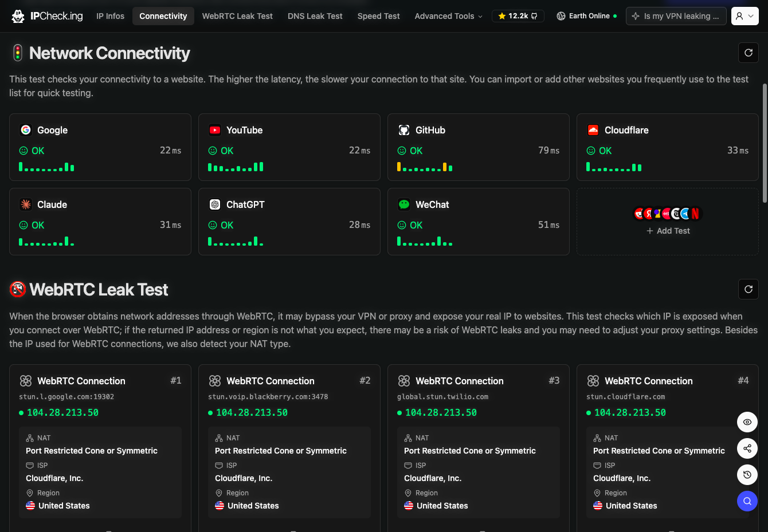Click the IPCheck.ing logo
Viewport: 768px width, 532px height.
coord(47,16)
